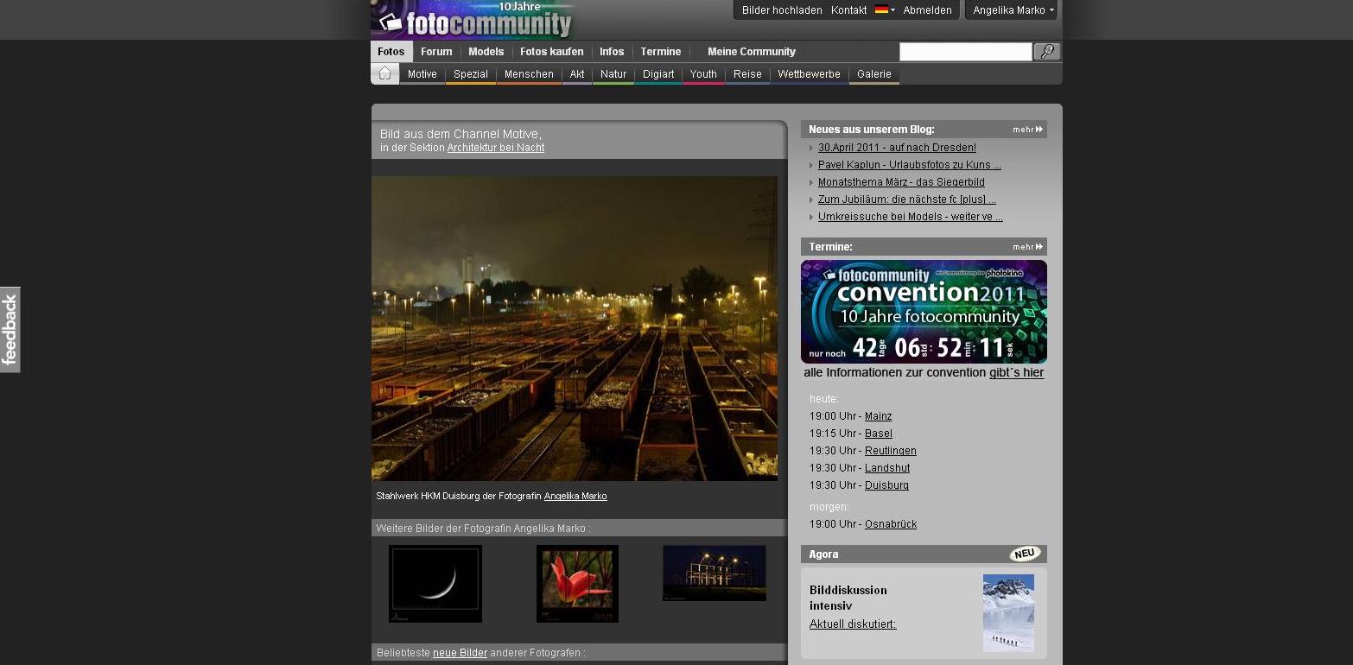Select the Reise channel

click(x=747, y=74)
